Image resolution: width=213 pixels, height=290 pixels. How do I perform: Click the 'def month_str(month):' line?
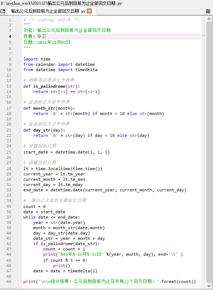(49, 108)
